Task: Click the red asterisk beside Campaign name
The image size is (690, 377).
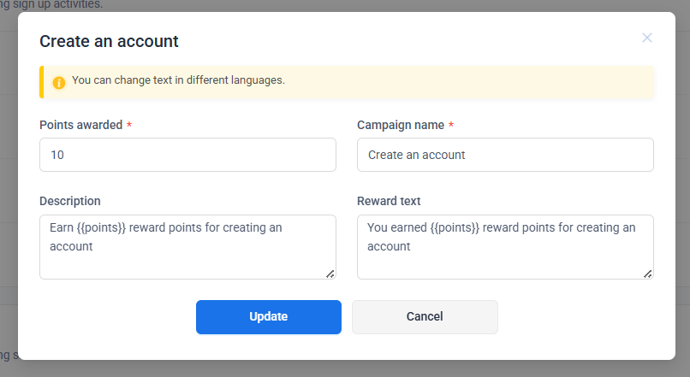Action: click(451, 125)
